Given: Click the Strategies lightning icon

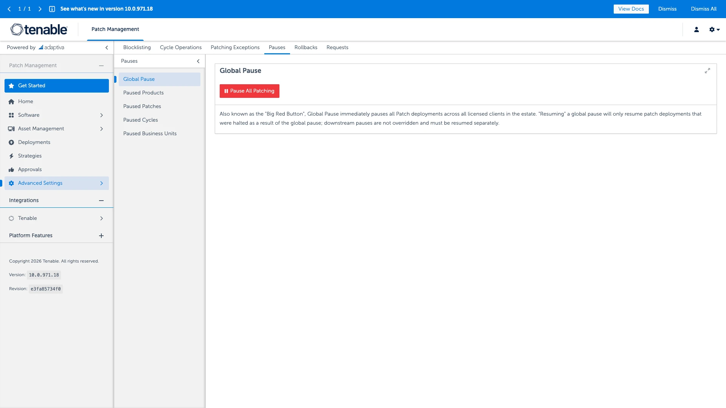Looking at the screenshot, I should tap(11, 156).
